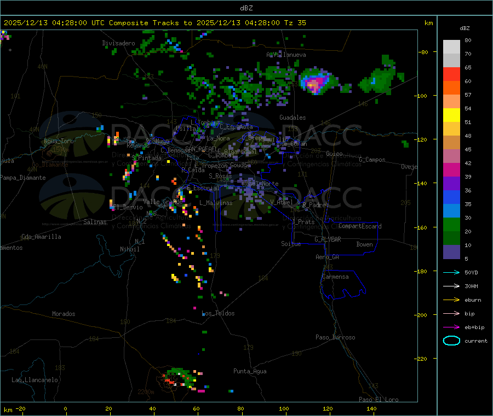Click the 'S_Rosas' map label
The width and height of the screenshot is (493, 416).
pos(220,176)
